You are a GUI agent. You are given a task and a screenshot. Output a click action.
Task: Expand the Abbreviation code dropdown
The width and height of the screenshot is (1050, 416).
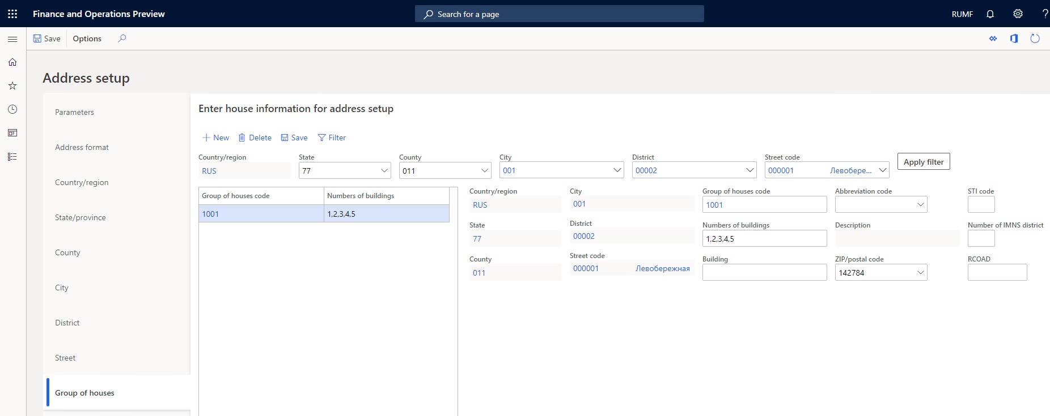921,204
